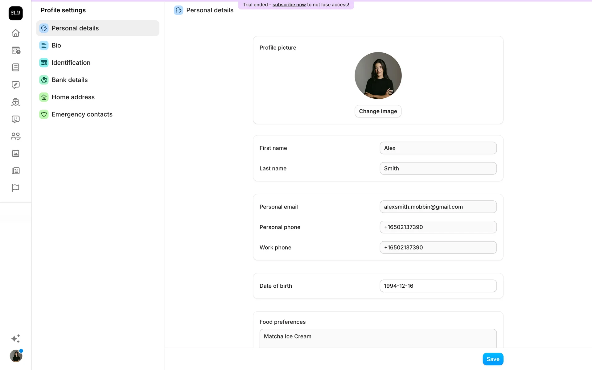
Task: Click the user avatar at bottom left
Action: (x=16, y=356)
